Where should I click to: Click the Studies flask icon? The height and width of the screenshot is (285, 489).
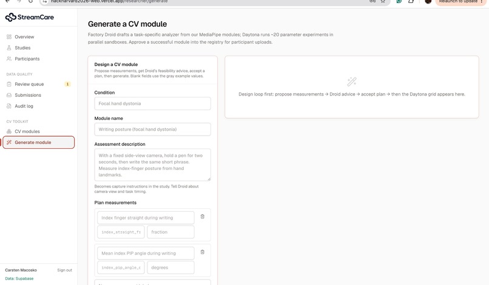click(x=9, y=48)
